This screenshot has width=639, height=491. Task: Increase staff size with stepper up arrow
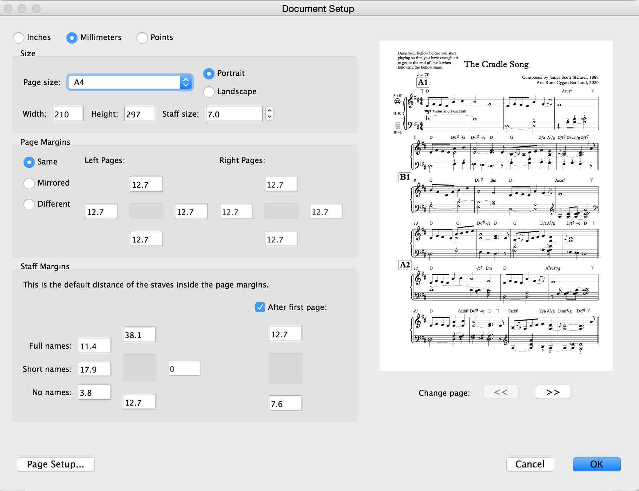[x=270, y=110]
